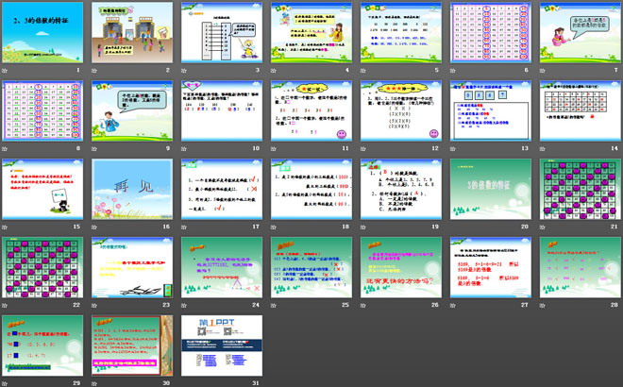Select slide 13 thumbnail

click(x=491, y=110)
